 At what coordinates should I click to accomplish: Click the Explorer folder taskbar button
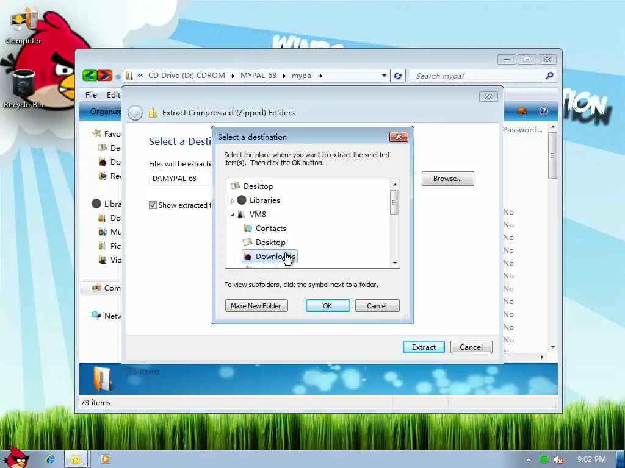click(x=75, y=459)
